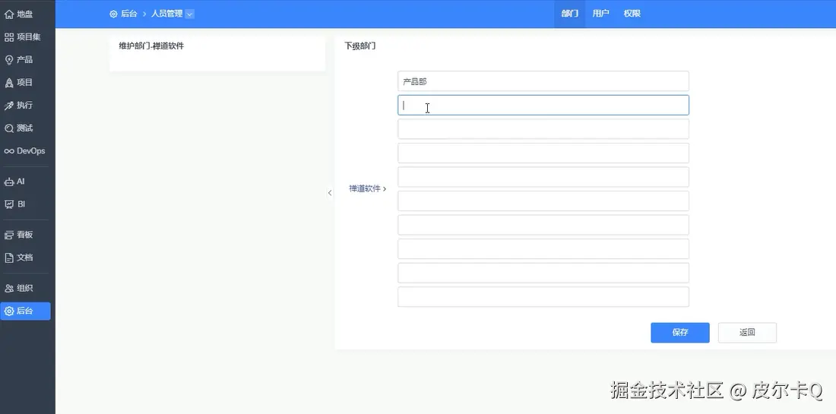Click the third empty department input

pyautogui.click(x=543, y=129)
